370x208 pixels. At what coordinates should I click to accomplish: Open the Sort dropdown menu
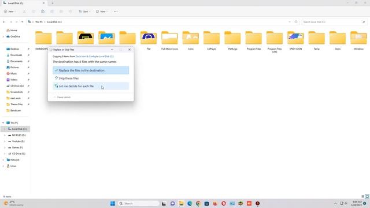(84, 12)
